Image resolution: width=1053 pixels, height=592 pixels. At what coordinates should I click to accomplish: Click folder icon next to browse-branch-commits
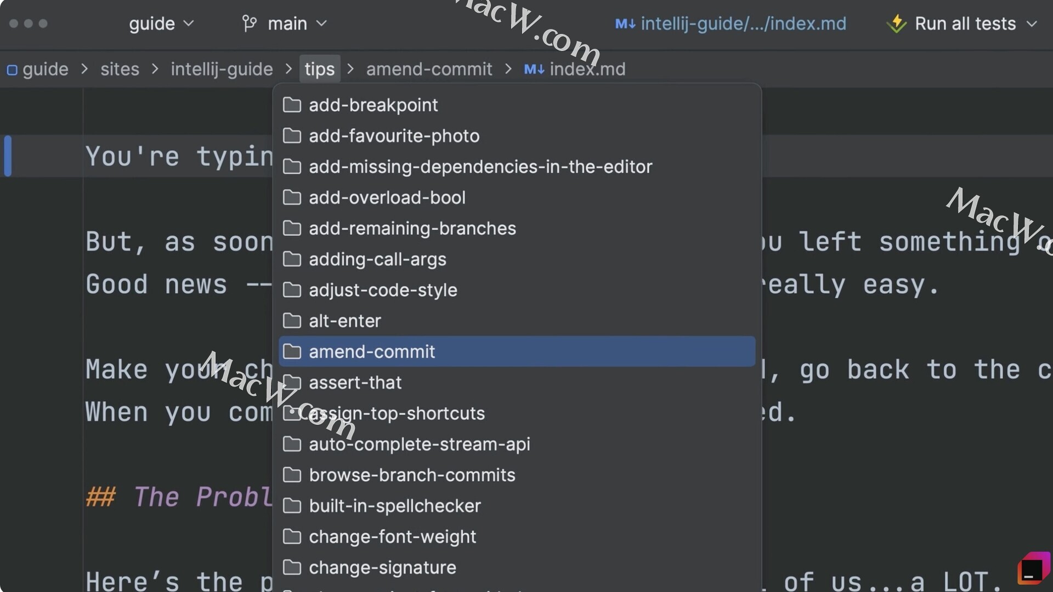click(x=292, y=475)
